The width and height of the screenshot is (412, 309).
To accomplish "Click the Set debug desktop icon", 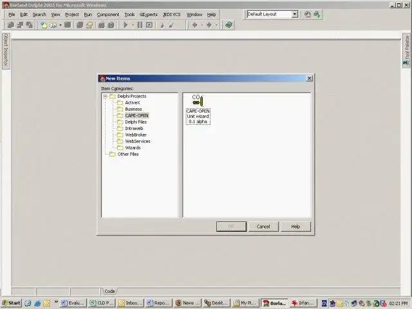I will tap(317, 14).
